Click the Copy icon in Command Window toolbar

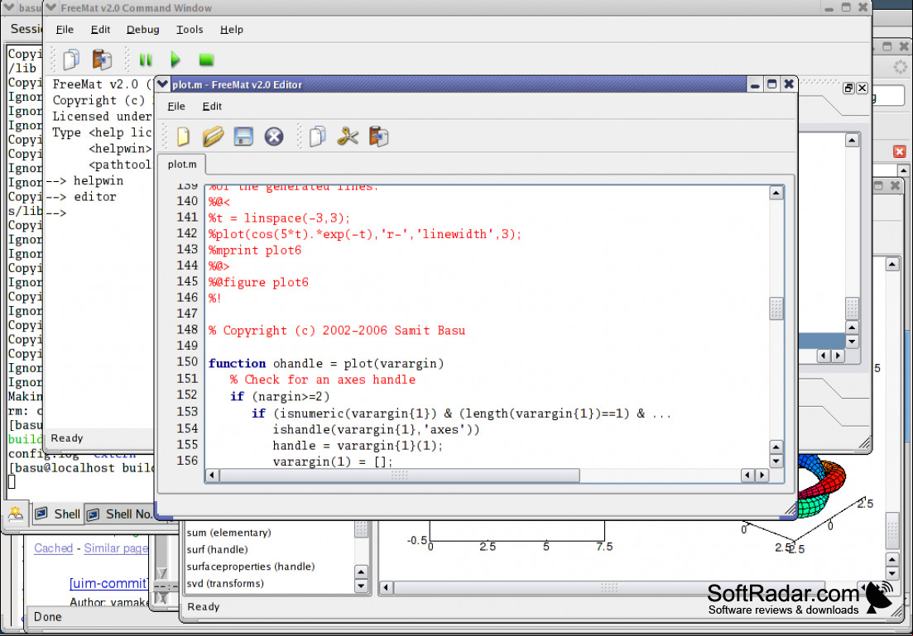tap(72, 60)
